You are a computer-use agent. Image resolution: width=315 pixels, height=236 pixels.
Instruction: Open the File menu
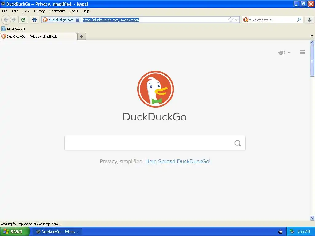5,11
